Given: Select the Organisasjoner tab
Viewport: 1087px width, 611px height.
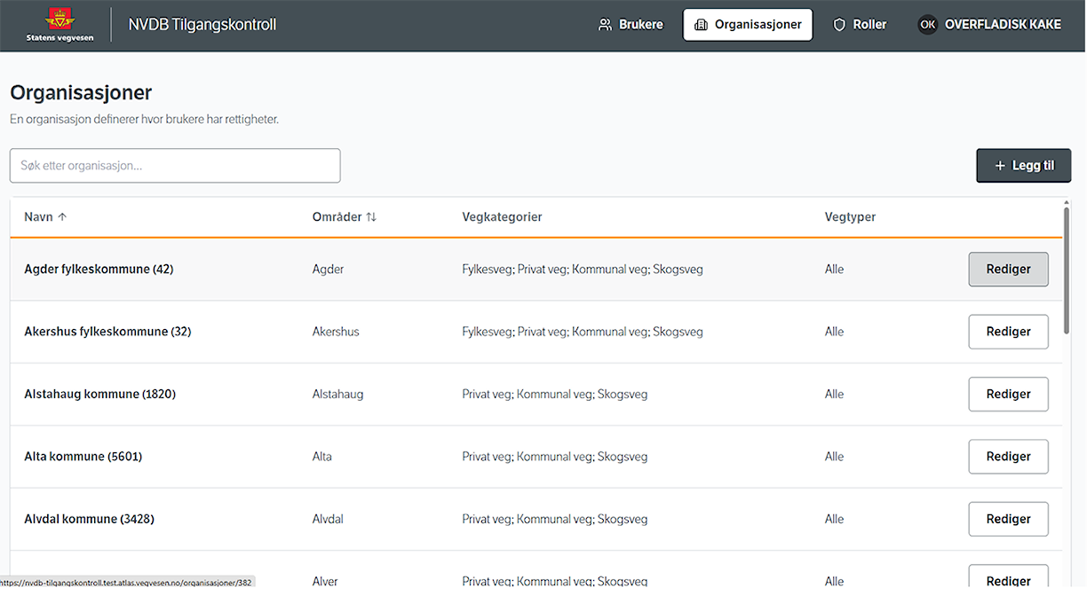Looking at the screenshot, I should point(748,25).
